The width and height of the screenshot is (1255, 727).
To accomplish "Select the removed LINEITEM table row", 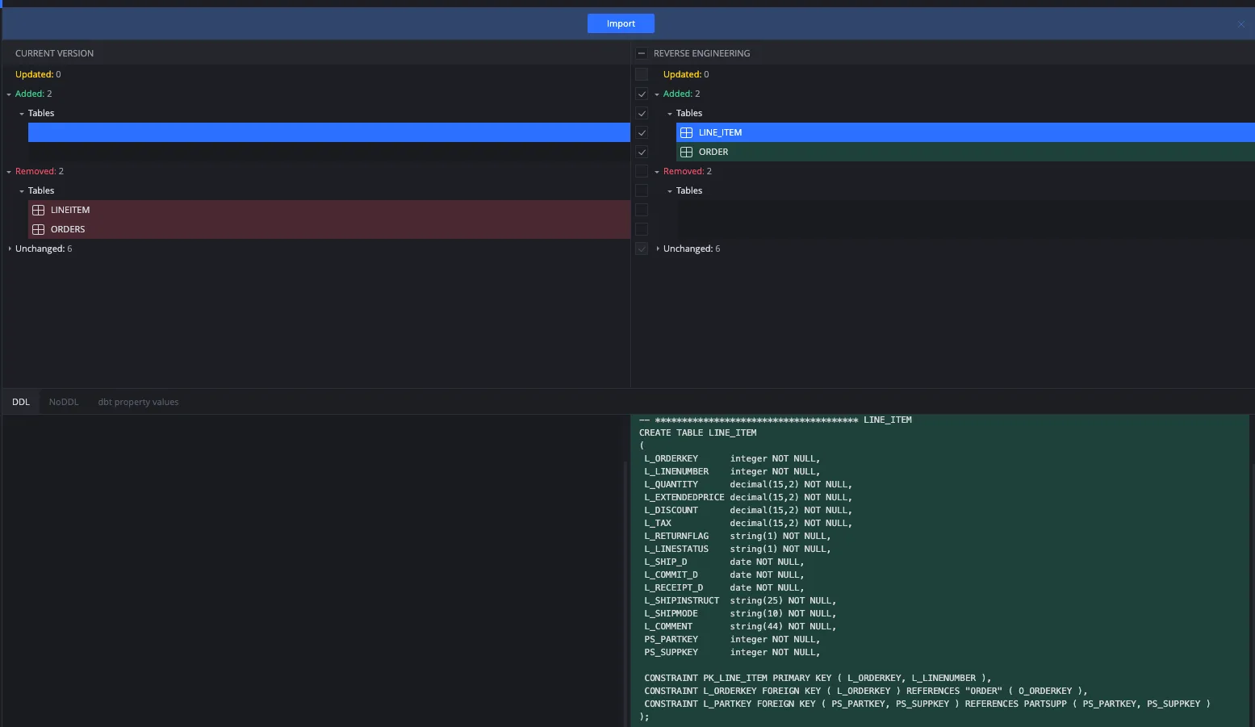I will pyautogui.click(x=329, y=210).
